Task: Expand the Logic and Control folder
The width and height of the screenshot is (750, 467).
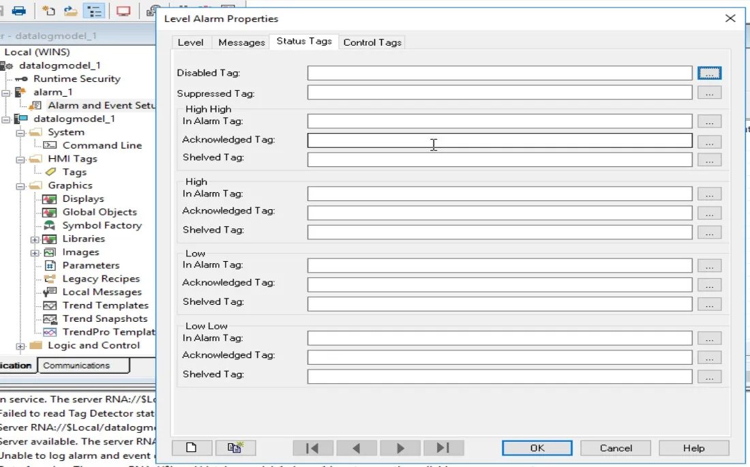Action: tap(20, 346)
